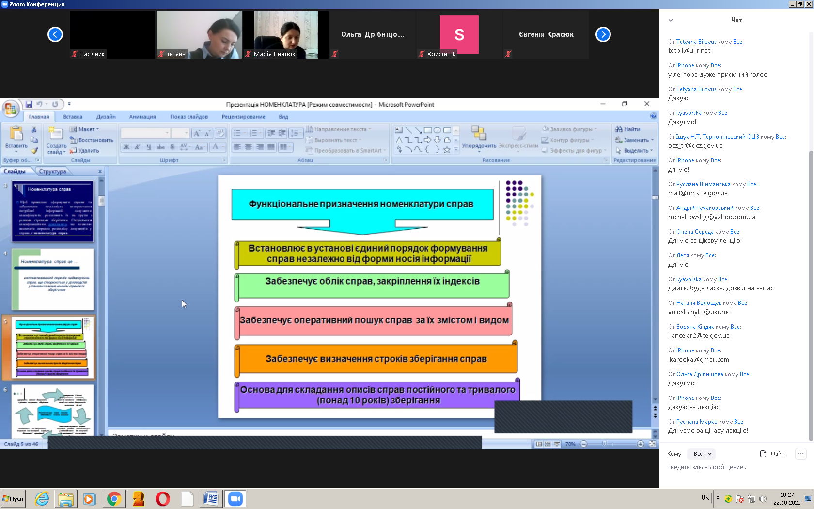Toggle text shadow (S) formatting
This screenshot has width=814, height=509.
tap(172, 147)
